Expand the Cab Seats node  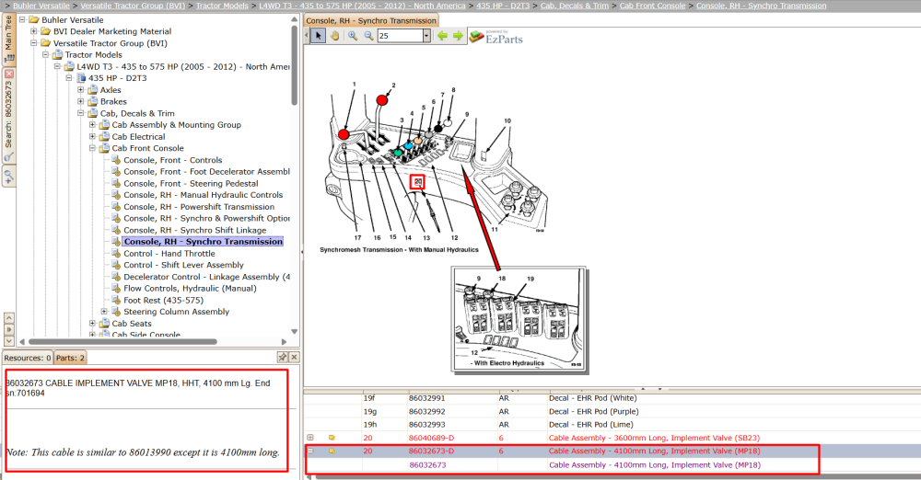(x=93, y=324)
